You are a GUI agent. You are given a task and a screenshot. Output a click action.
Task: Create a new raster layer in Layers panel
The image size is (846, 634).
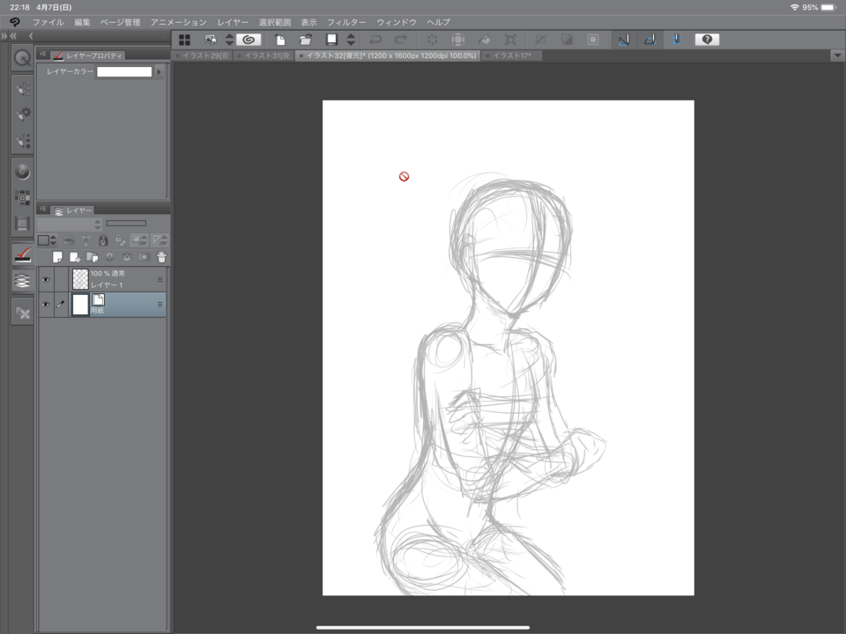point(57,255)
